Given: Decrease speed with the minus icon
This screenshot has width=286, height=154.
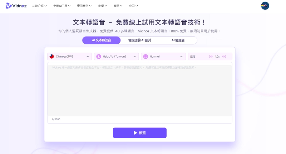Looking at the screenshot, I should 211,57.
